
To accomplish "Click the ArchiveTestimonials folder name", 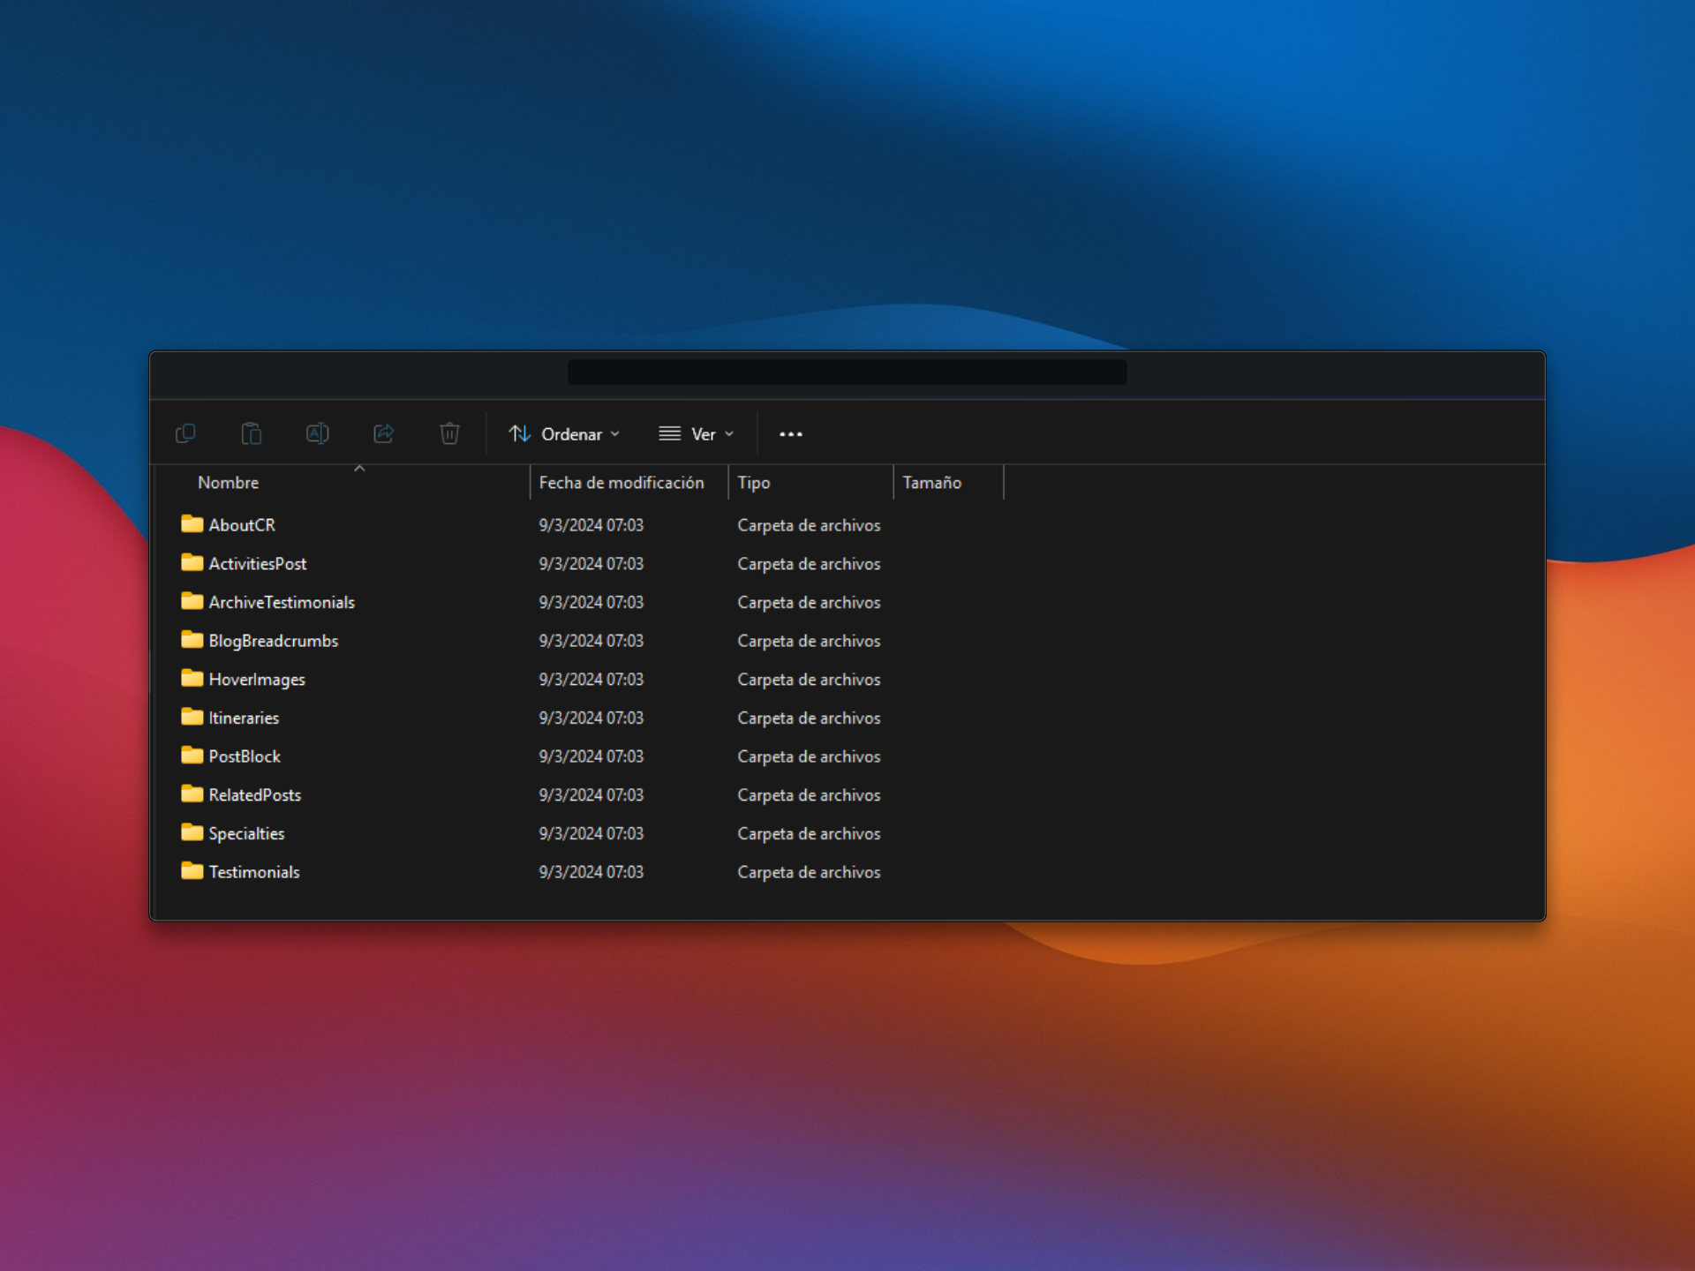I will (x=282, y=602).
